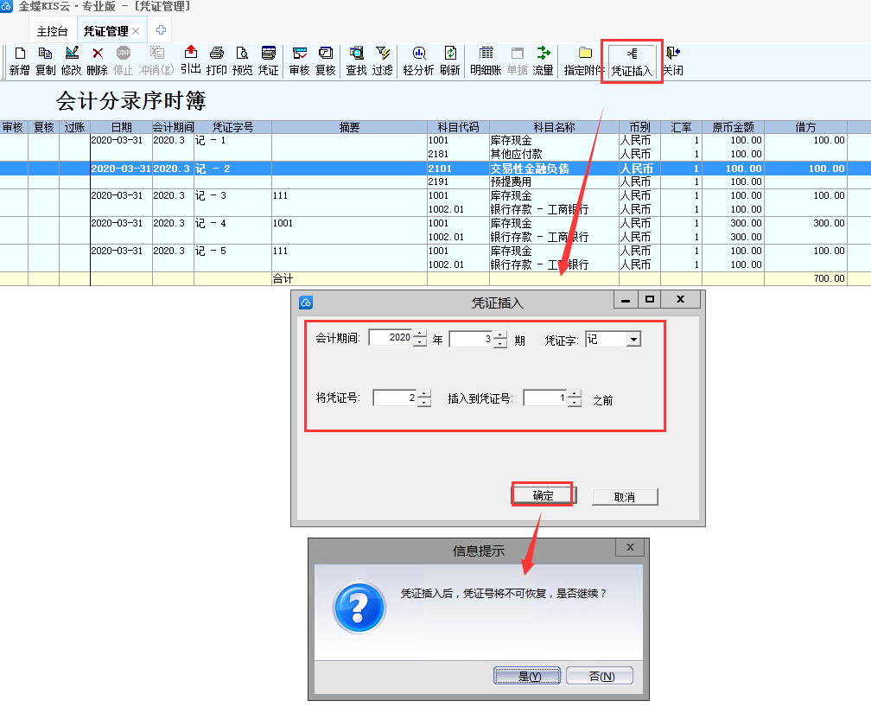This screenshot has width=871, height=726.
Task: Click the 删除 (Delete) toolbar icon
Action: click(x=97, y=60)
